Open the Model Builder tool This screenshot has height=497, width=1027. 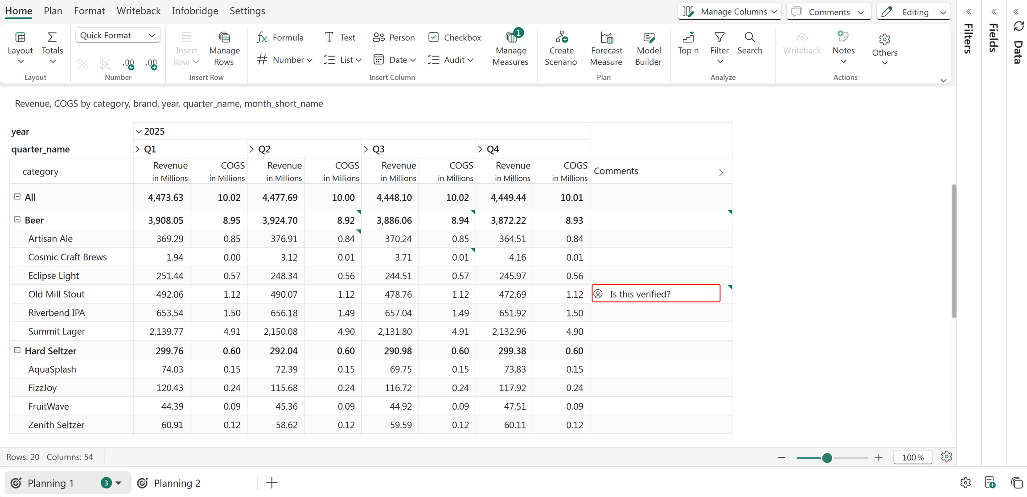click(648, 49)
